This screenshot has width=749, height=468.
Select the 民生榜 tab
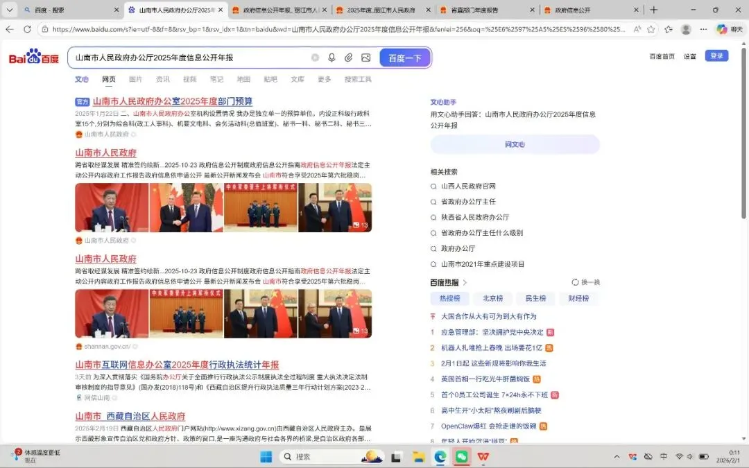[x=535, y=298]
